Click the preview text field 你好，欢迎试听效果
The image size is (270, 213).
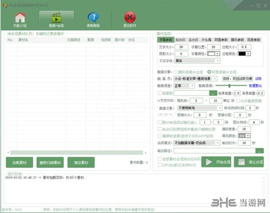(237, 79)
